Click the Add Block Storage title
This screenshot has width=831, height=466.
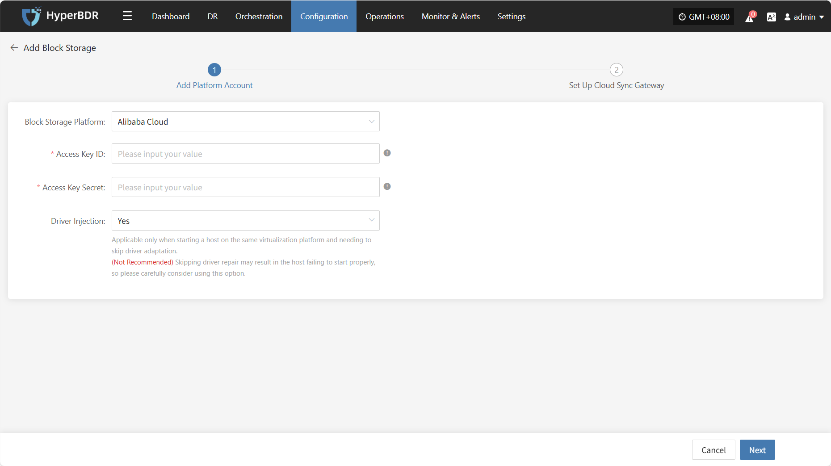tap(60, 48)
